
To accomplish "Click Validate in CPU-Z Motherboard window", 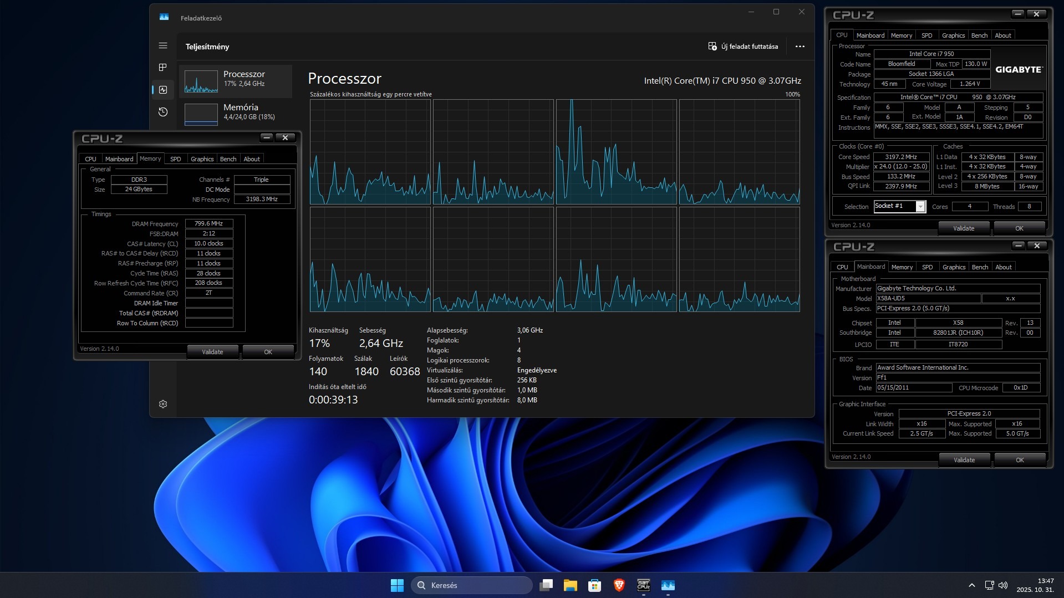I will point(964,460).
